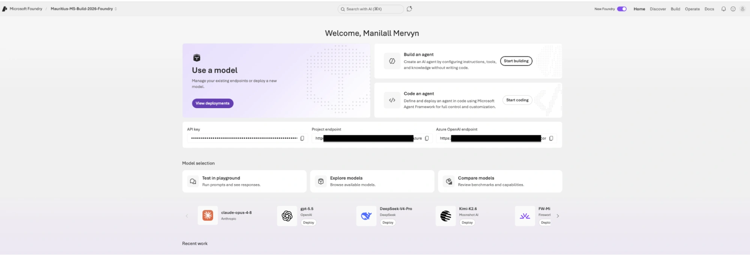Click the Welcome, Manilall Mervyn heading
Image resolution: width=750 pixels, height=255 pixels.
pyautogui.click(x=372, y=33)
